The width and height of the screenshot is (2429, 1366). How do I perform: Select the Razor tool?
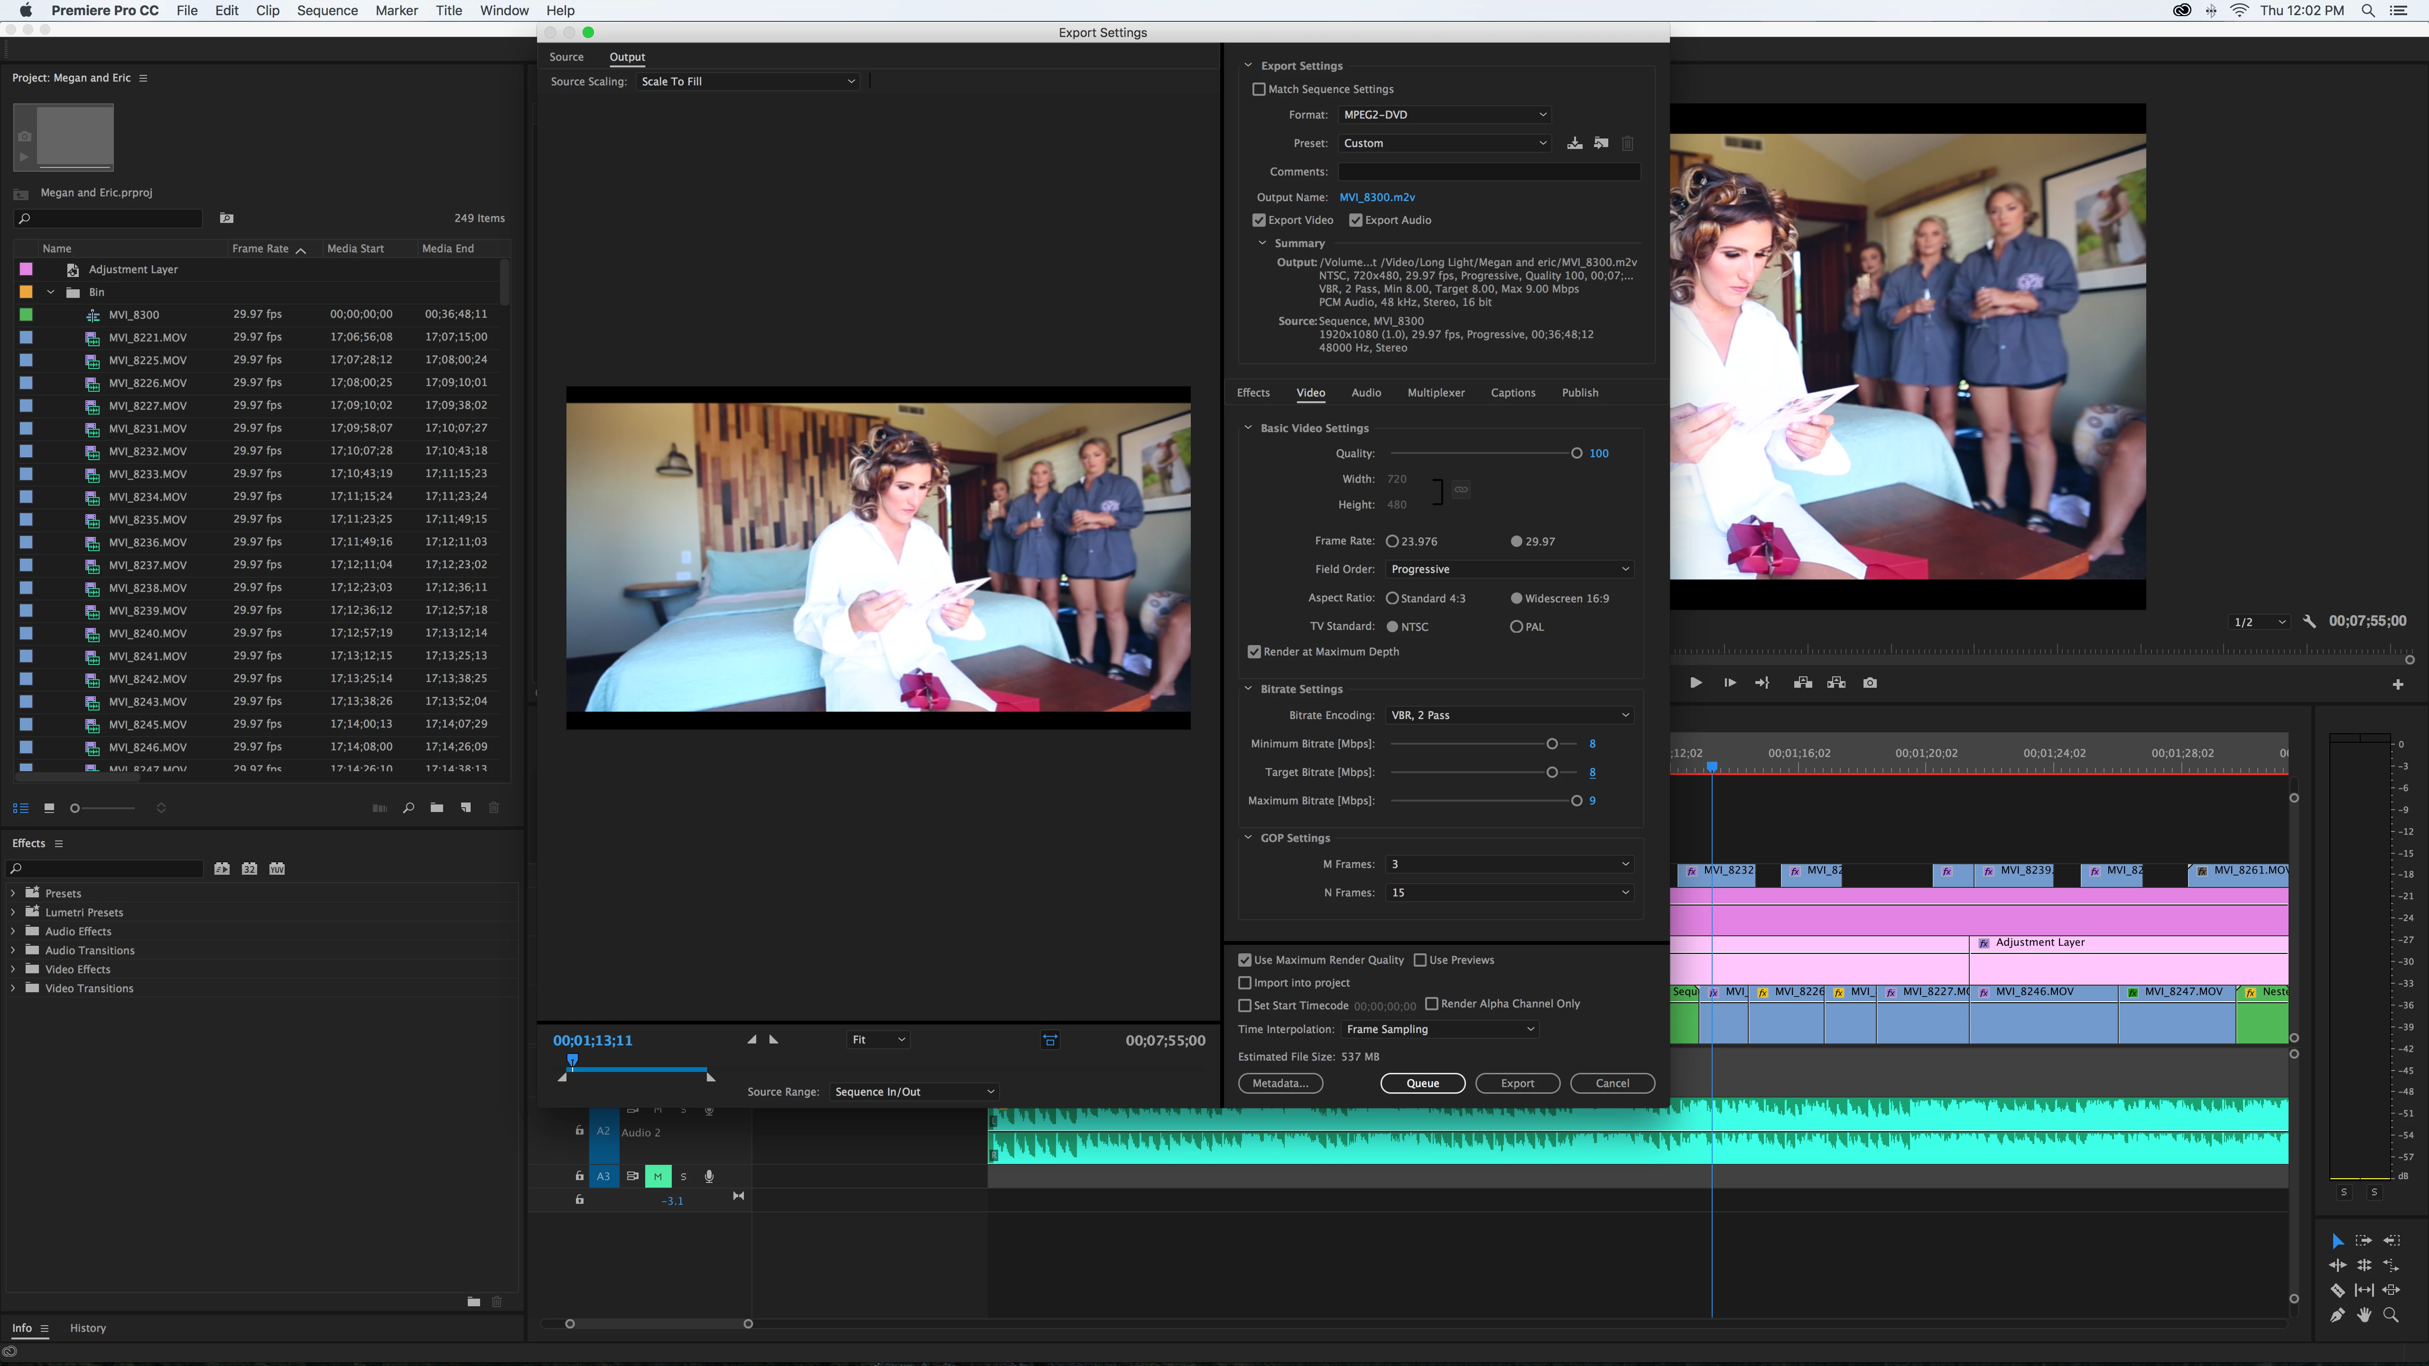click(x=2337, y=1290)
